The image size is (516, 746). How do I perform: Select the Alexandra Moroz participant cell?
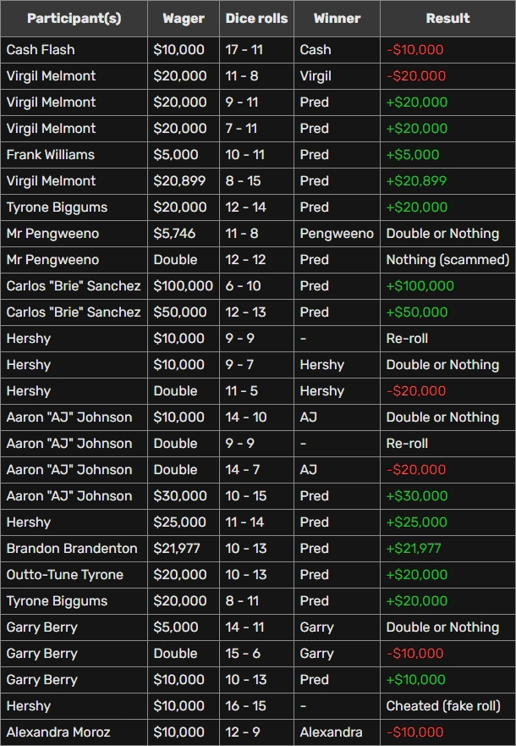[58, 732]
